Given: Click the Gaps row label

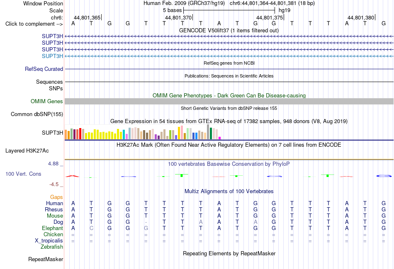Looking at the screenshot, I should [56, 197].
